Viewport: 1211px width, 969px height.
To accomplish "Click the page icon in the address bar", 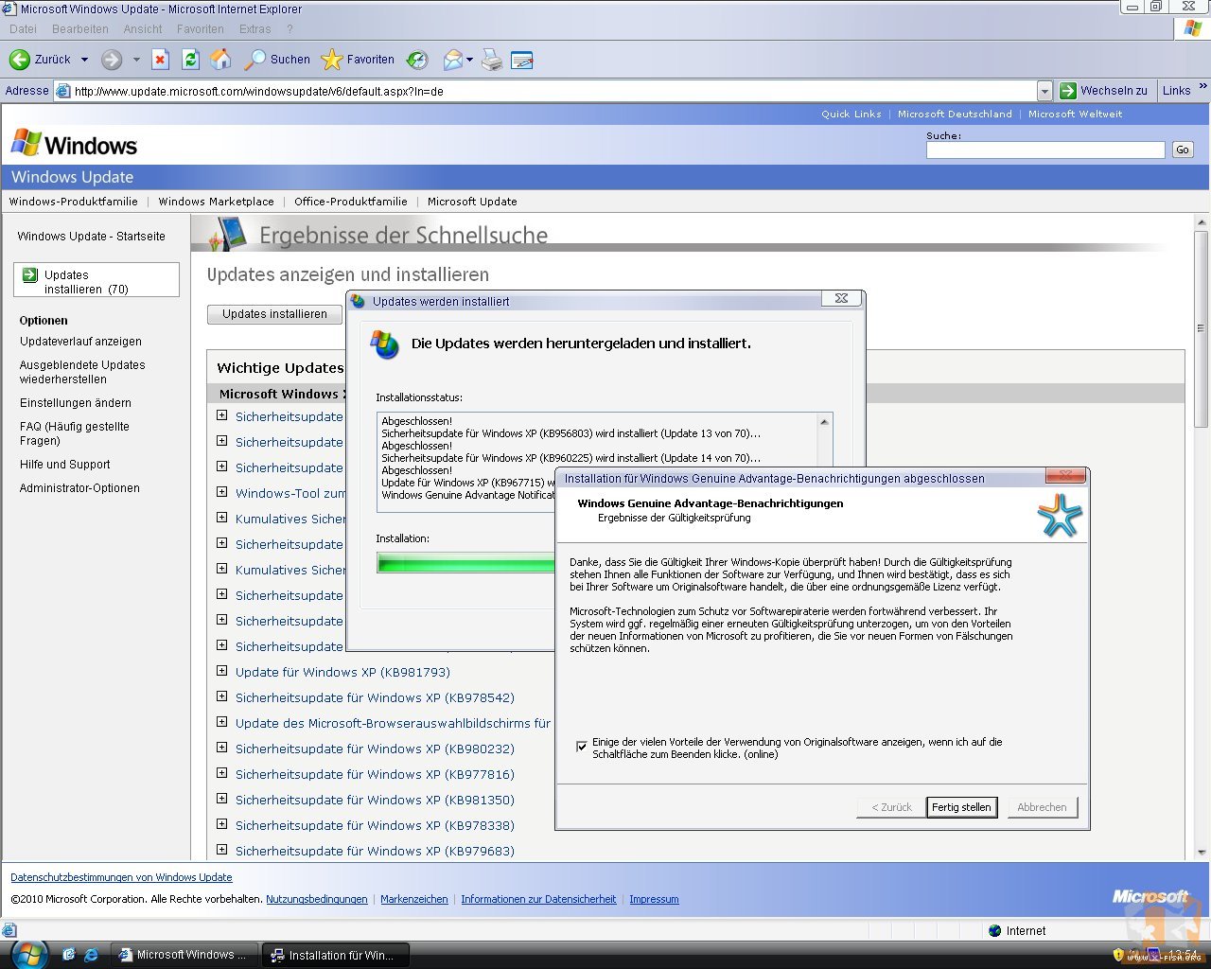I will click(x=63, y=91).
